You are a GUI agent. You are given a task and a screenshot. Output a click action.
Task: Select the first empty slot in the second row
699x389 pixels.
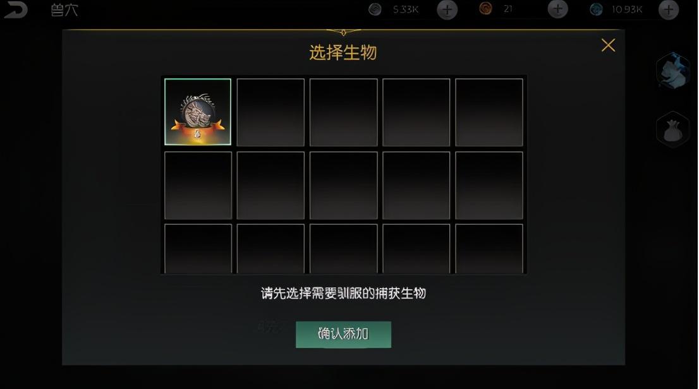pyautogui.click(x=198, y=186)
